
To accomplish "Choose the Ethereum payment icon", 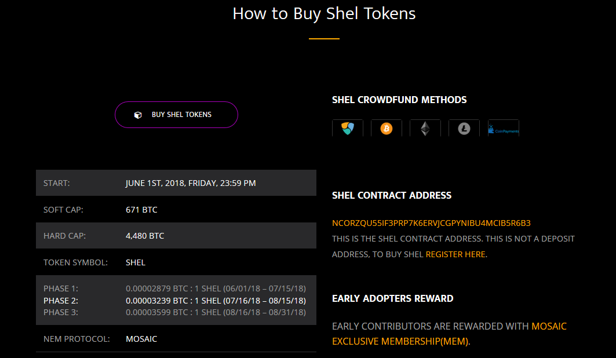I will click(x=425, y=128).
